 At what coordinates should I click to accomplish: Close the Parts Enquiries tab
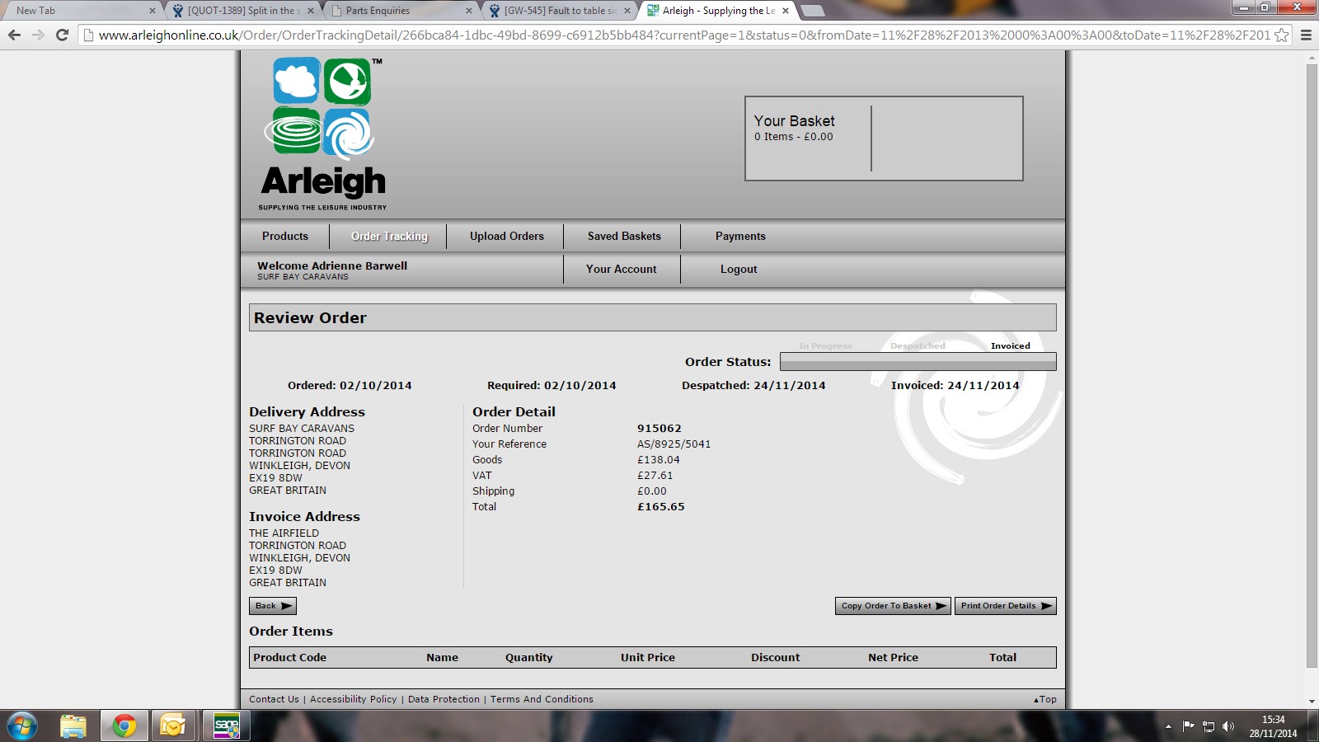pyautogui.click(x=469, y=11)
